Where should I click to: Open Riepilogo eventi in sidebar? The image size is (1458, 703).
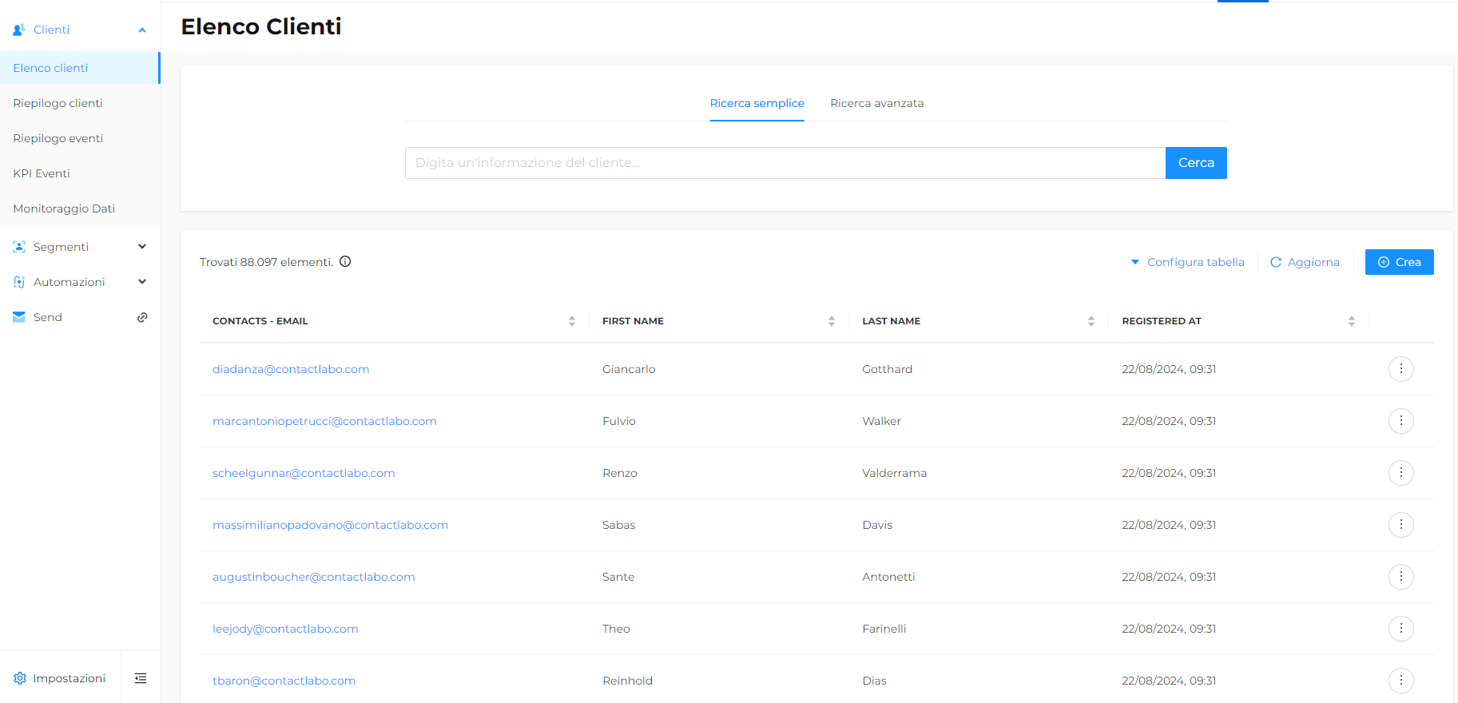(80, 138)
